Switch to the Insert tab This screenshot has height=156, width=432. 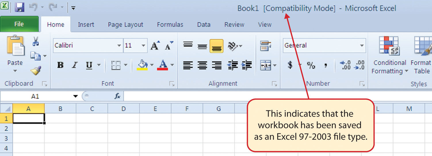(x=86, y=25)
